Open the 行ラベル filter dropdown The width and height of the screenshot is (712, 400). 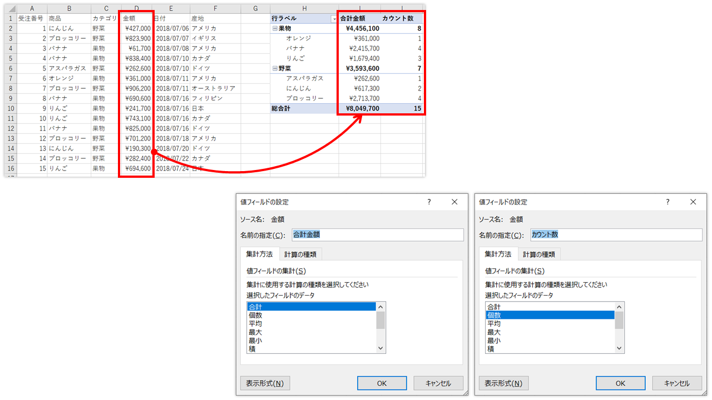click(334, 19)
